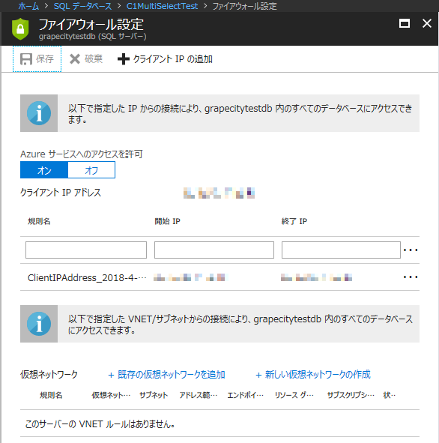Click the リソース グ… column header
439x443 pixels.
[x=294, y=395]
